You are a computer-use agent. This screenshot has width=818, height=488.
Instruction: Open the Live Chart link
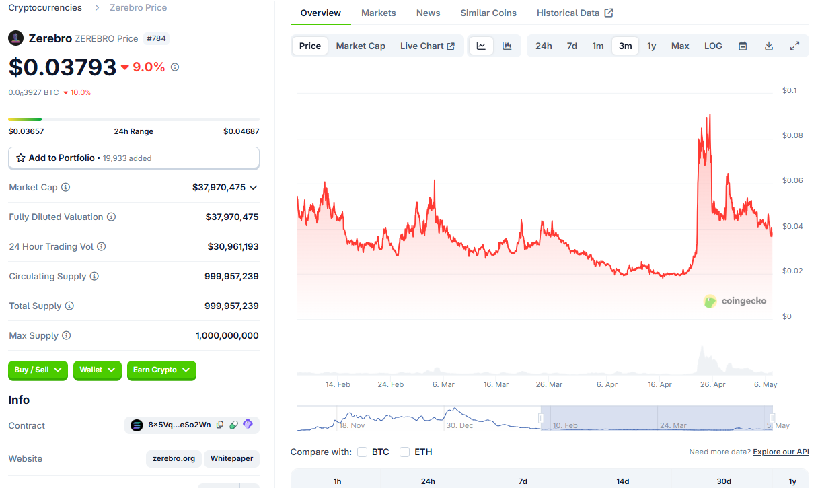tap(427, 46)
